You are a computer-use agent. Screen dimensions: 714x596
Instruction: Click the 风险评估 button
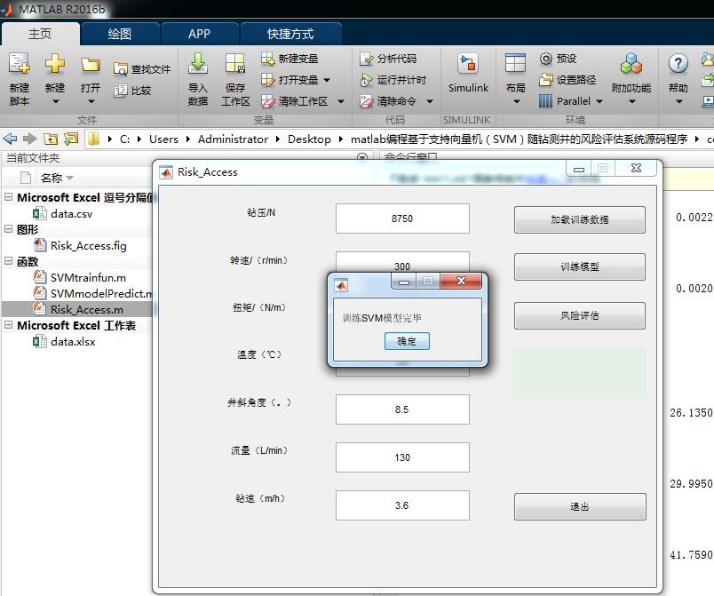click(580, 315)
